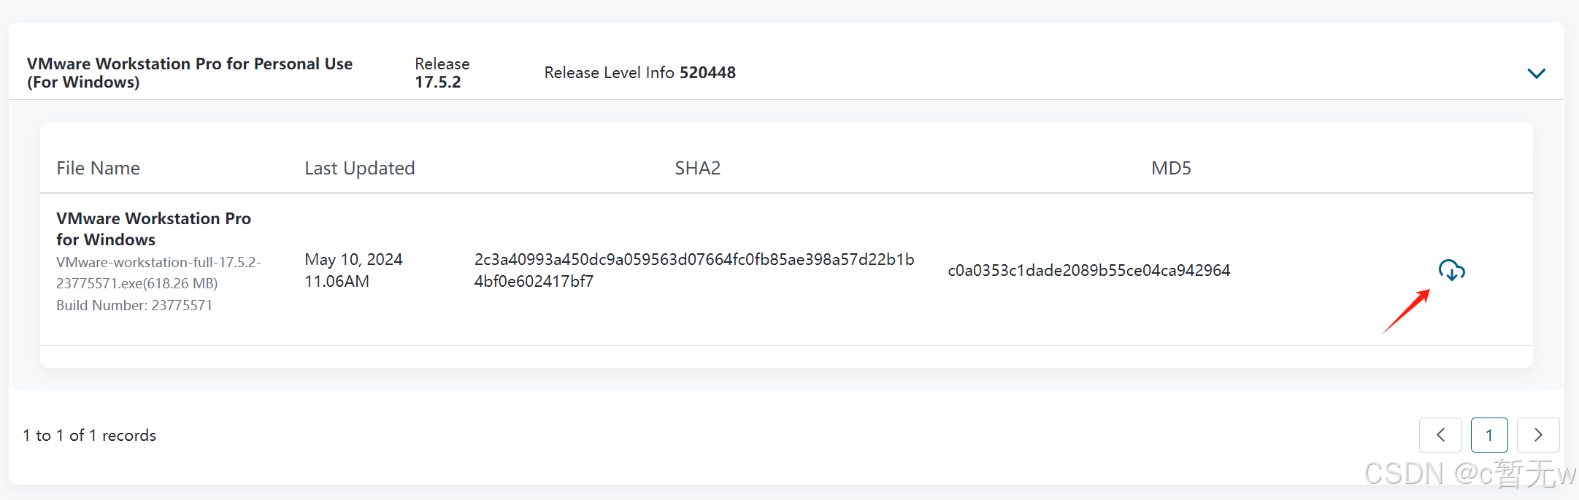Image resolution: width=1579 pixels, height=500 pixels.
Task: Click VMware Workstation Pro for Windows title
Action: 153,229
